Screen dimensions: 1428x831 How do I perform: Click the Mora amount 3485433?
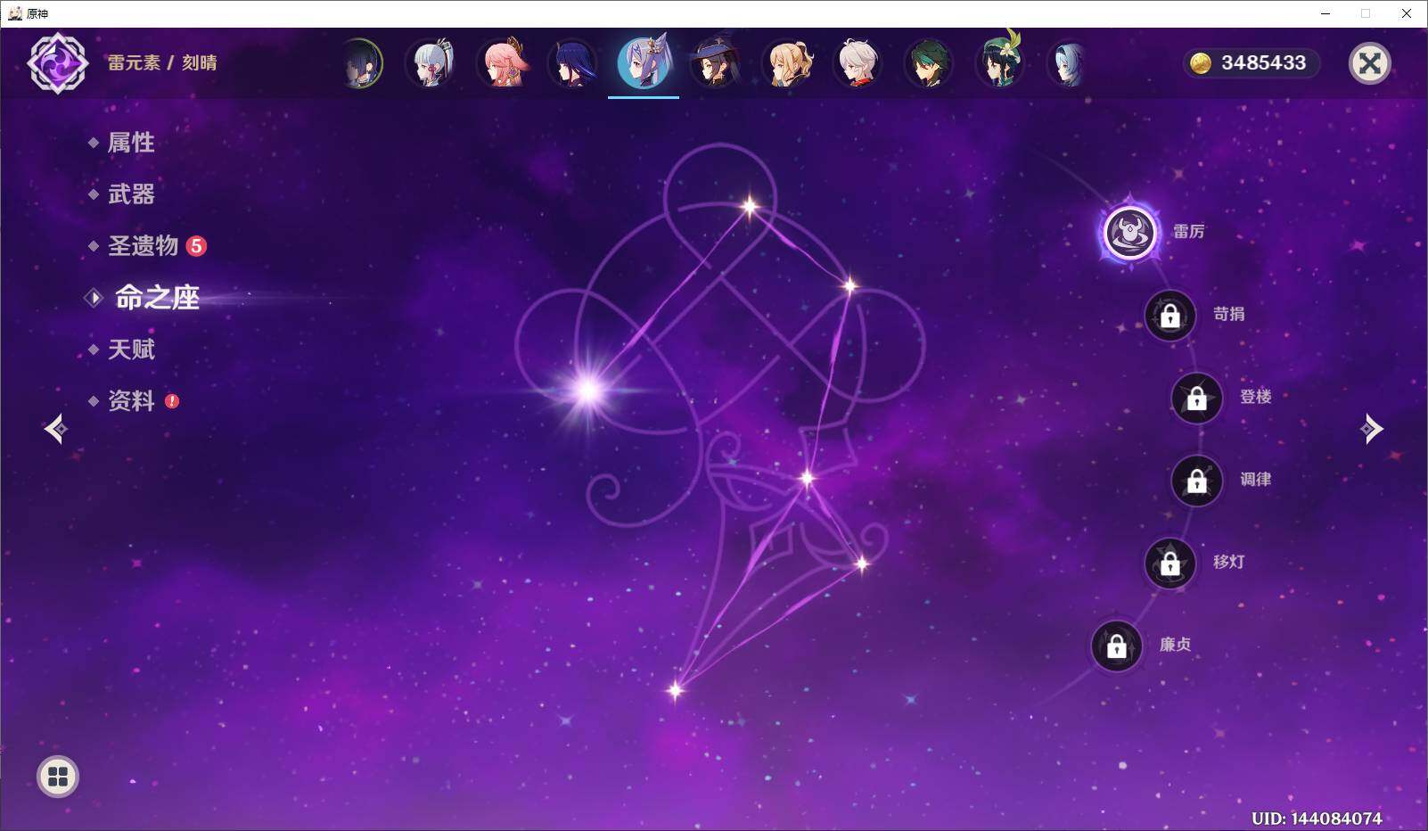(x=1263, y=63)
